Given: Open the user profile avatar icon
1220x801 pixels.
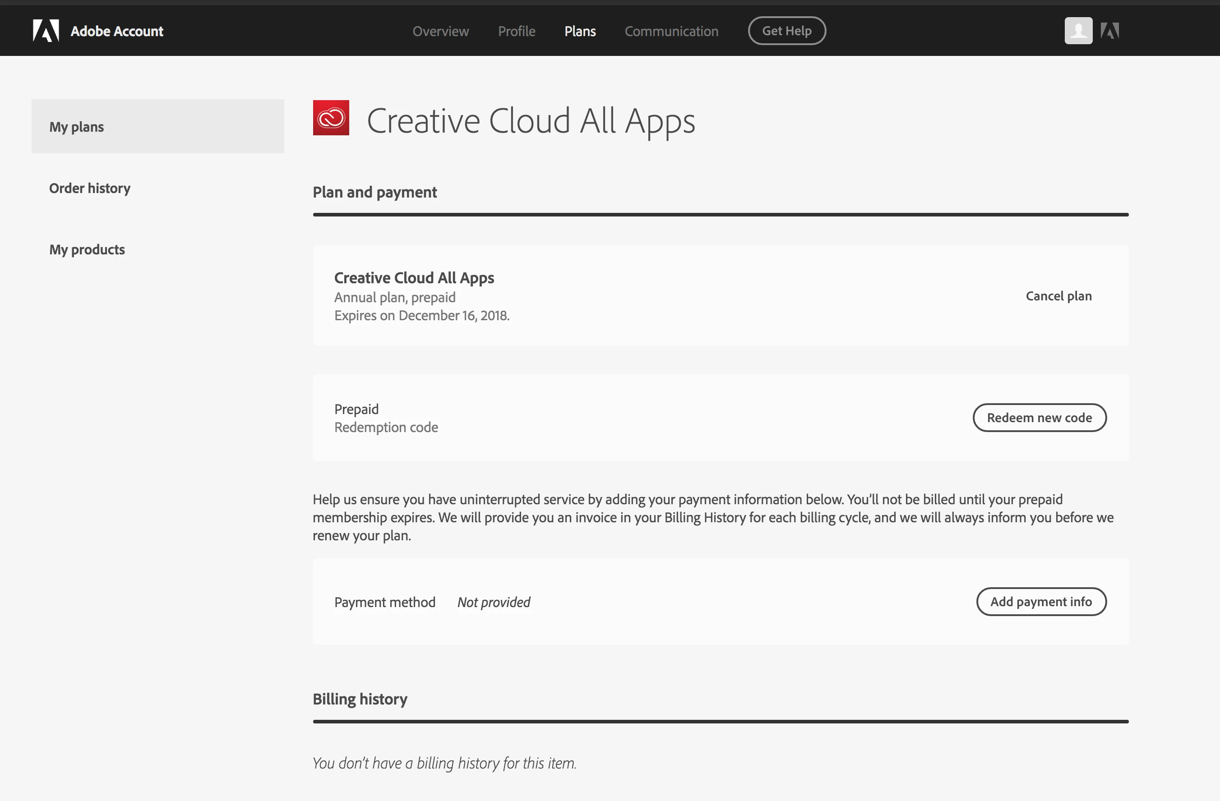Looking at the screenshot, I should click(1078, 31).
